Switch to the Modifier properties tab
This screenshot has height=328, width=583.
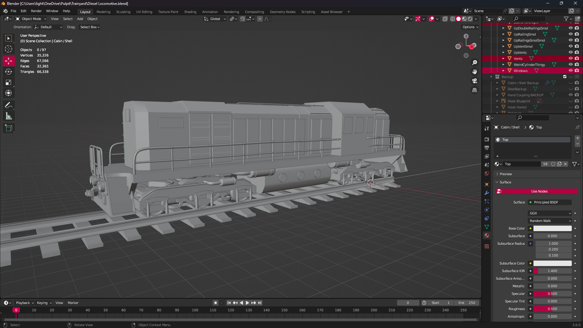click(x=486, y=193)
